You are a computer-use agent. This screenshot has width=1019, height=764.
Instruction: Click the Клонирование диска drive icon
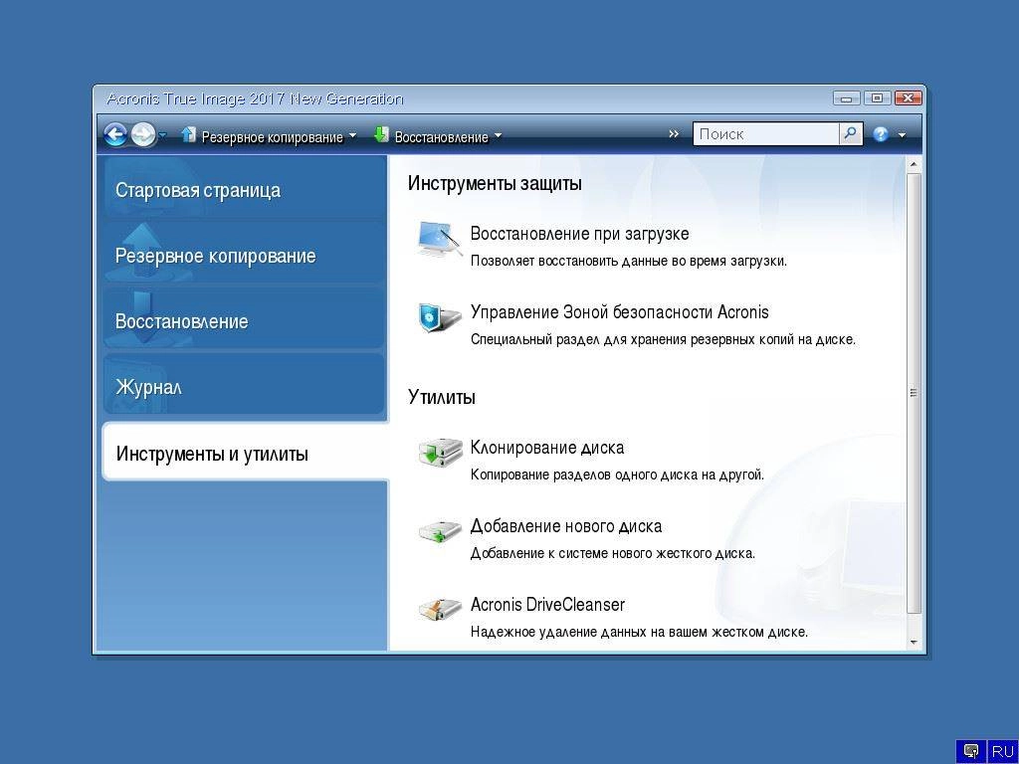(x=439, y=453)
